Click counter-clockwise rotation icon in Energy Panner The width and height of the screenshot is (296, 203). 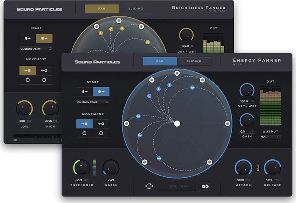[x=85, y=134]
